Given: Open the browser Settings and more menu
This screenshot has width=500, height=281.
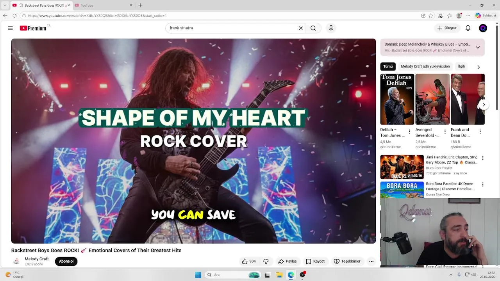Looking at the screenshot, I should (x=468, y=16).
